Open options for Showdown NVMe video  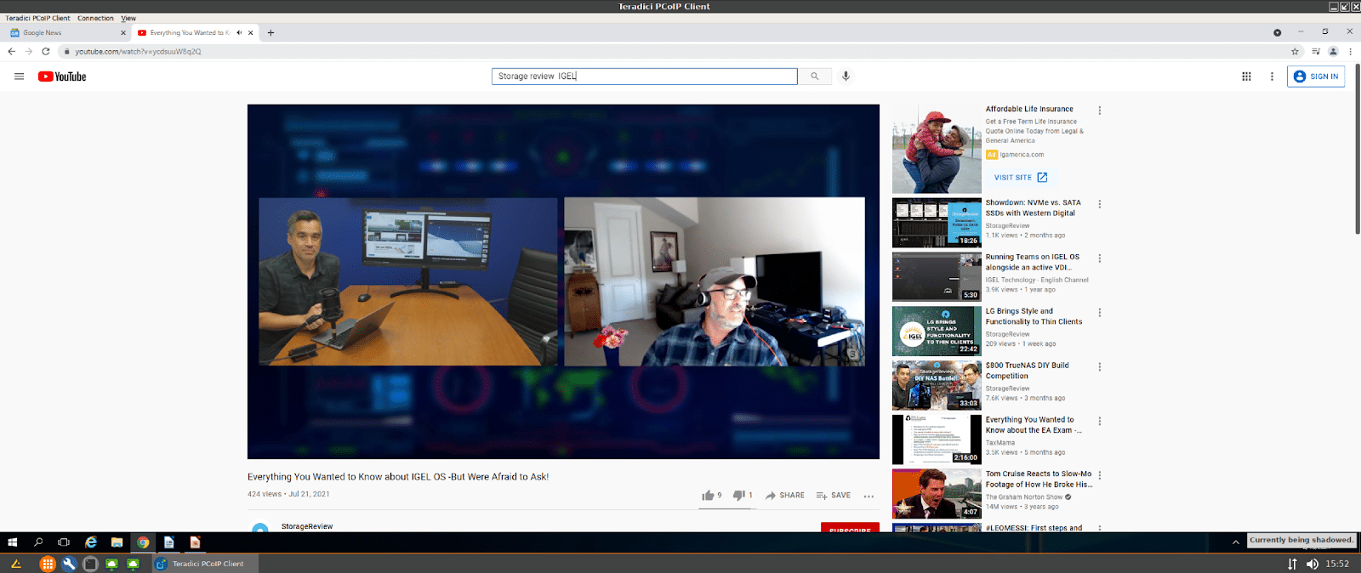tap(1100, 204)
